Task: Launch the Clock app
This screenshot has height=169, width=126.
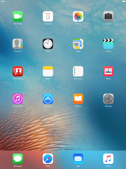Action: pos(48,44)
